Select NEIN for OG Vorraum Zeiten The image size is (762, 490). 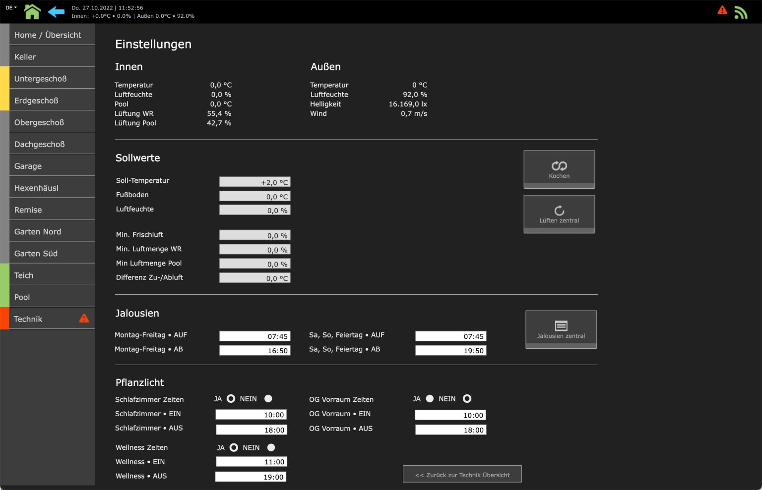coord(467,398)
